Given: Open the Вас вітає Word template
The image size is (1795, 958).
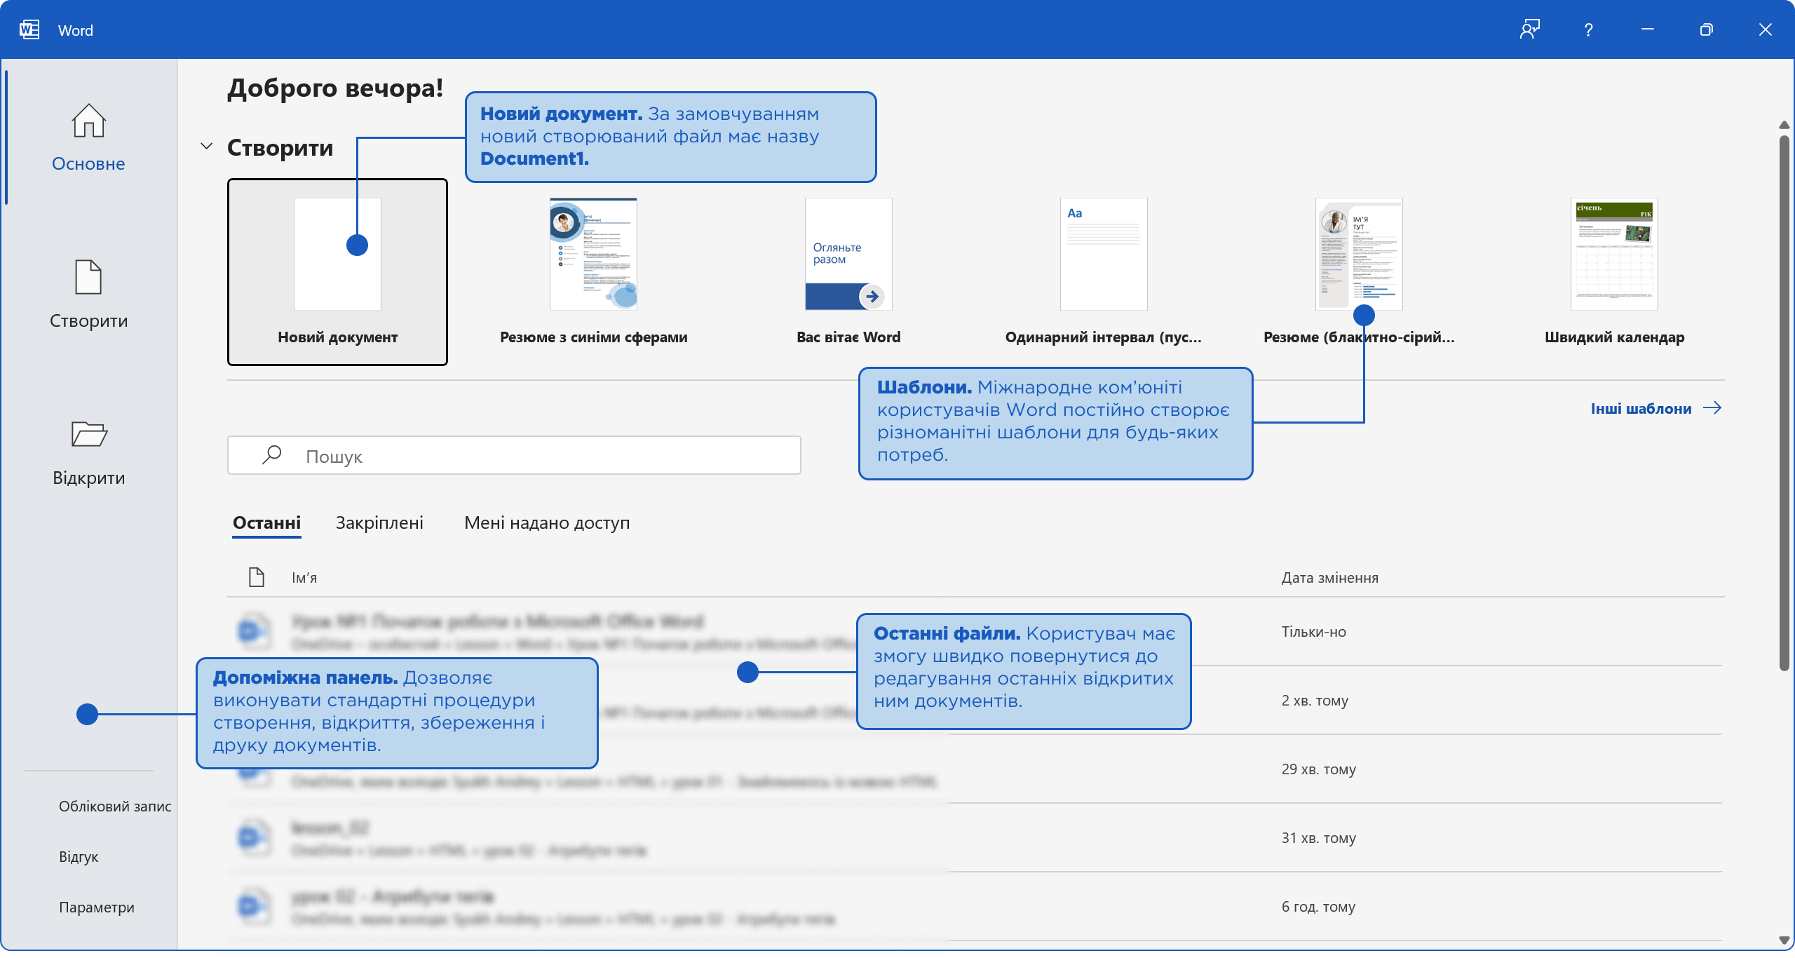Looking at the screenshot, I should click(x=848, y=254).
